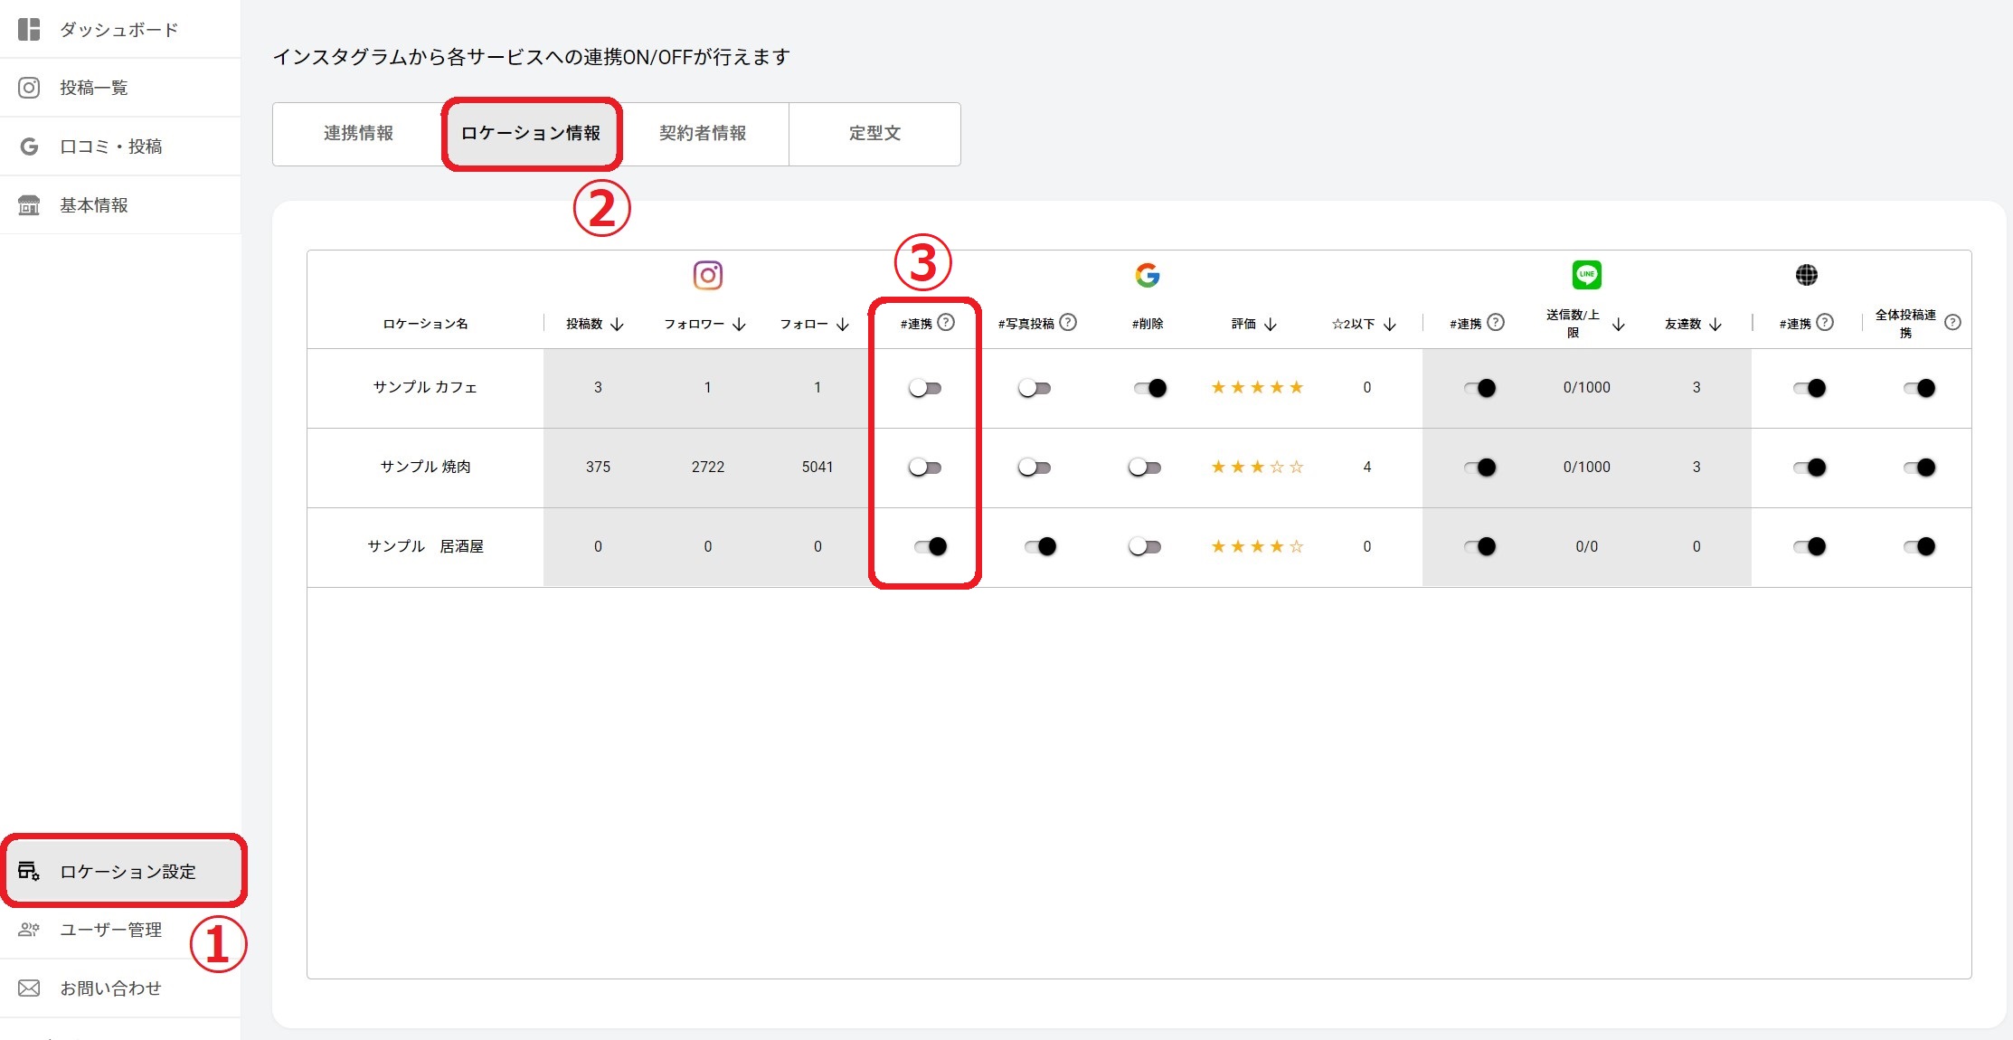
Task: Switch to the 連携情報 tab
Action: click(x=358, y=134)
